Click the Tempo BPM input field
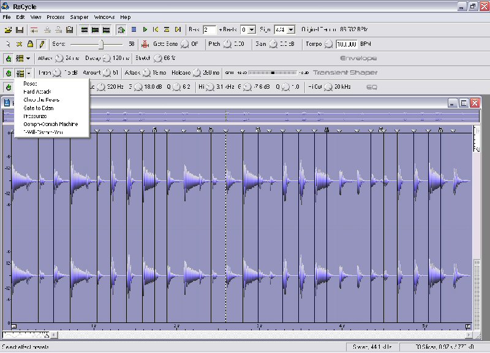Image resolution: width=490 pixels, height=353 pixels. pos(346,44)
